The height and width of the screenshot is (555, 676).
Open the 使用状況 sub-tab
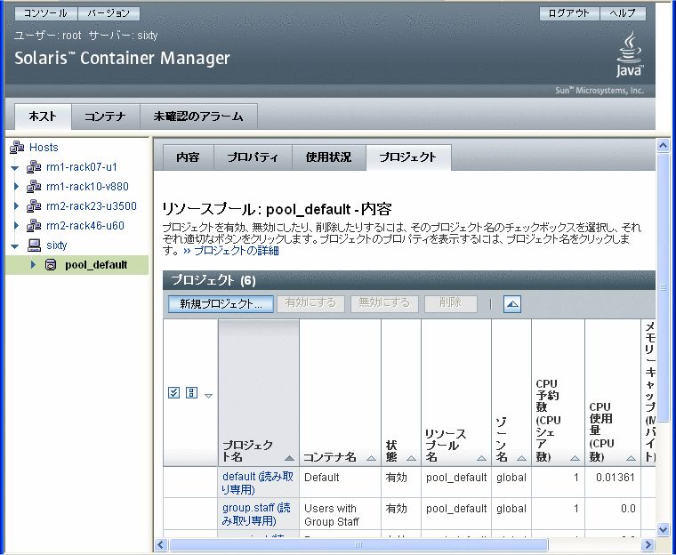click(x=328, y=157)
